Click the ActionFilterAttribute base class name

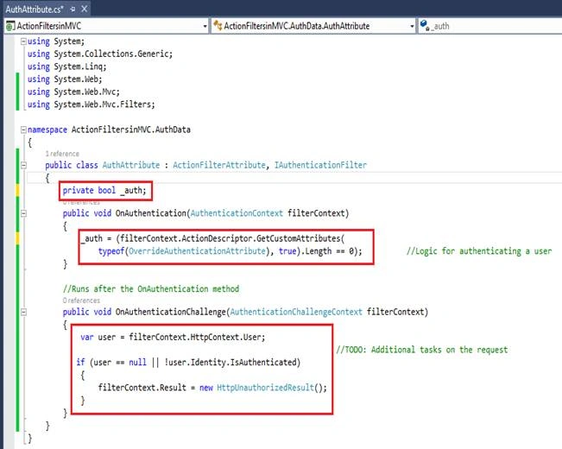219,165
